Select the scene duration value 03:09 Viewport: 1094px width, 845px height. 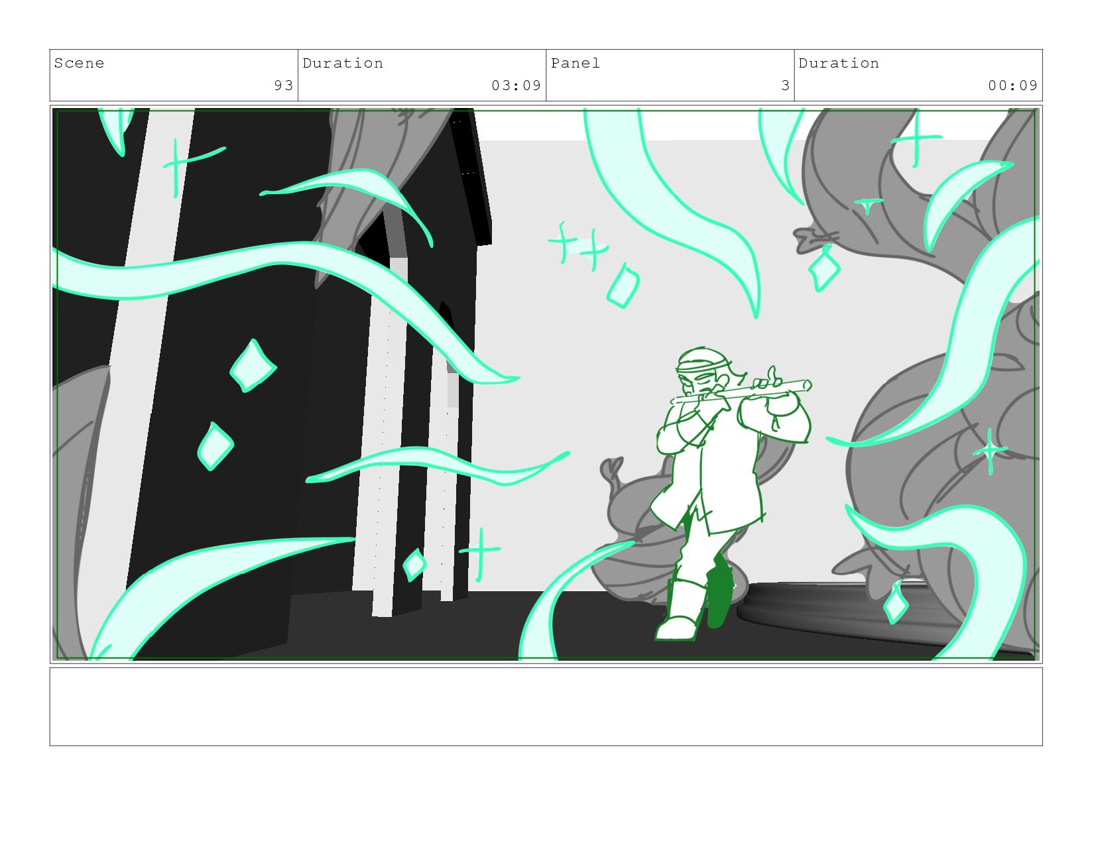[517, 85]
